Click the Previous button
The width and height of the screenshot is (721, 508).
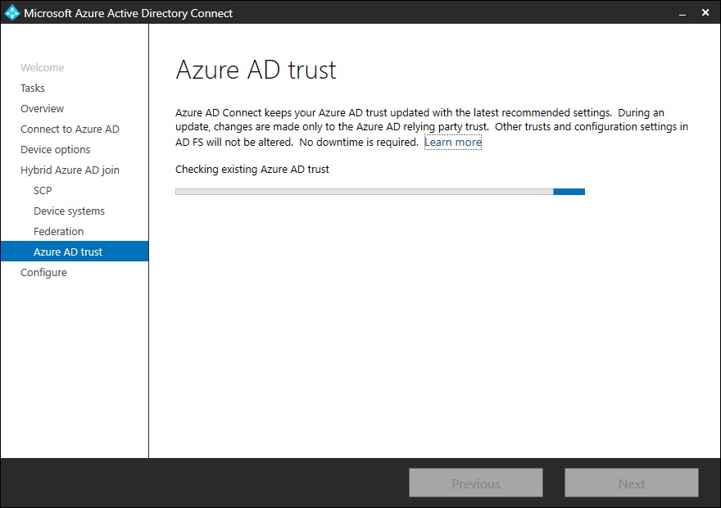[x=476, y=483]
